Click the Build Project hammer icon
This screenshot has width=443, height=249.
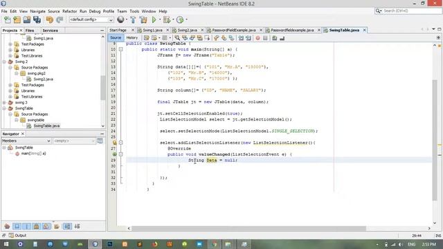[x=133, y=19]
